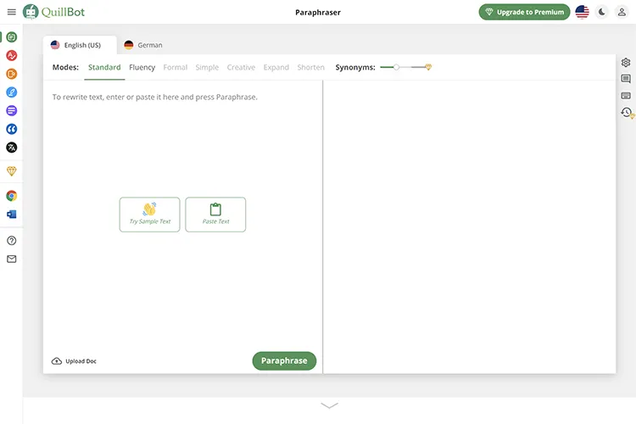Open the Grammar Checker sidebar icon
The width and height of the screenshot is (636, 424).
[x=11, y=55]
